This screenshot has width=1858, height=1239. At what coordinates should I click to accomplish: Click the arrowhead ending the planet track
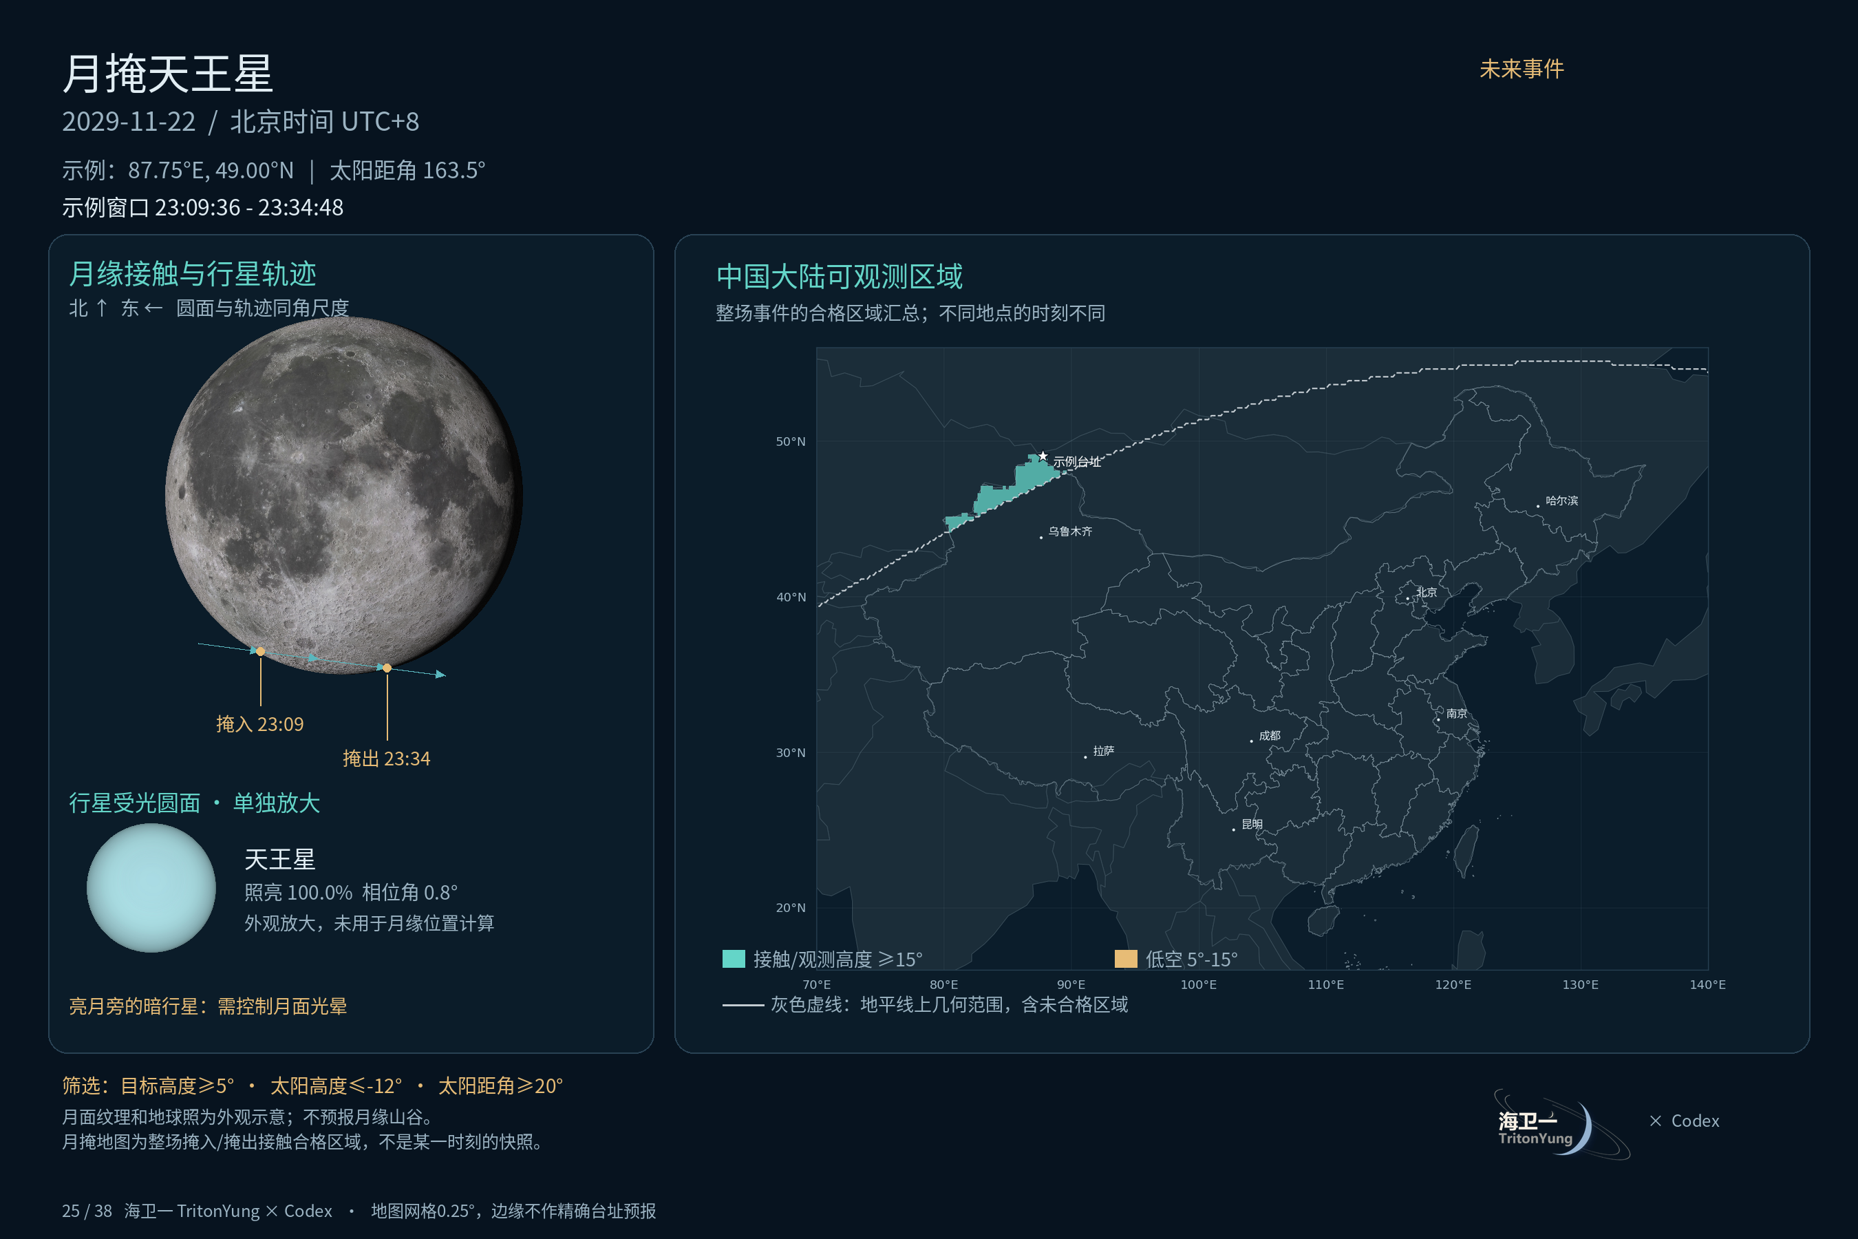[x=441, y=674]
